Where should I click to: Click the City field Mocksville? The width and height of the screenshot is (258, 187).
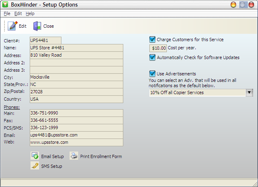(77, 77)
